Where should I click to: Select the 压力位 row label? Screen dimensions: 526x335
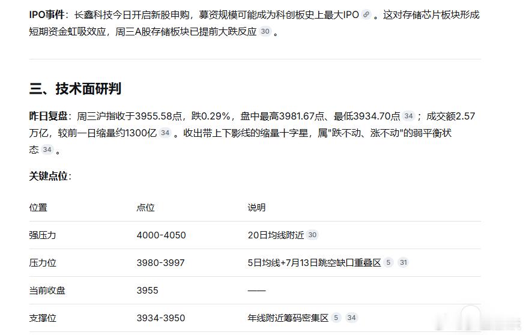[43, 262]
